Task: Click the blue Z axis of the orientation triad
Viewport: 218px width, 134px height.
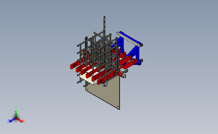Action: (x=13, y=120)
